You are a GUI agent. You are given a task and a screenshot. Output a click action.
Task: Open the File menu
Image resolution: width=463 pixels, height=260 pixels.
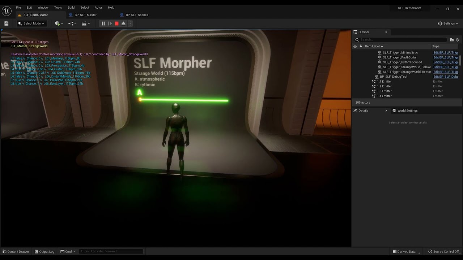pyautogui.click(x=18, y=8)
